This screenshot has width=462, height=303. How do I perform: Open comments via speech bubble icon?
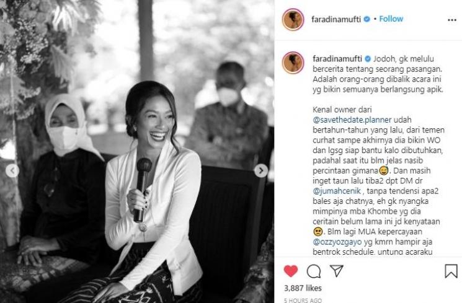(314, 271)
